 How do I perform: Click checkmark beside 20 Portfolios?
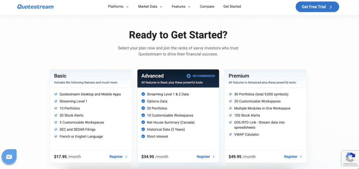(143, 108)
